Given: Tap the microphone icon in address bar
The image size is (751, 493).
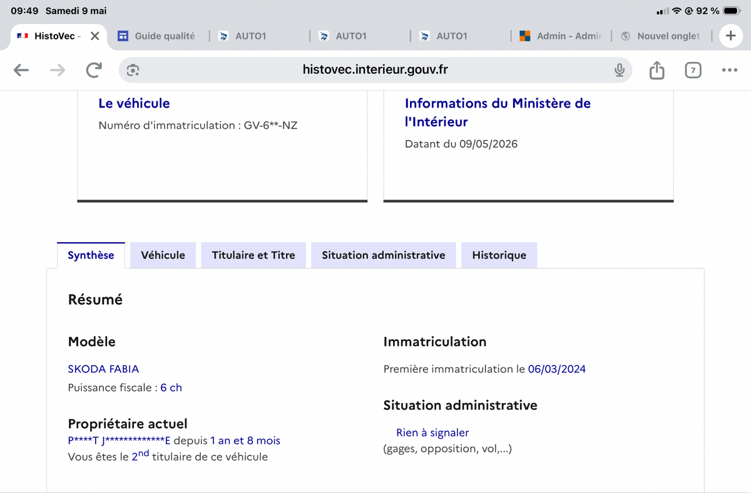Looking at the screenshot, I should (x=620, y=70).
